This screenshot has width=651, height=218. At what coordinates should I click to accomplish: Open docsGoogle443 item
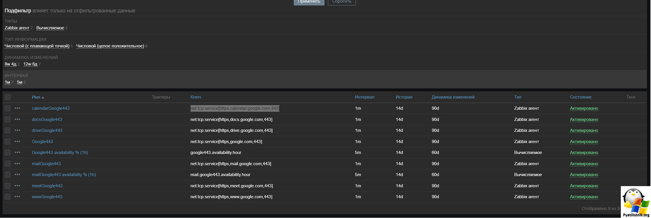47,119
